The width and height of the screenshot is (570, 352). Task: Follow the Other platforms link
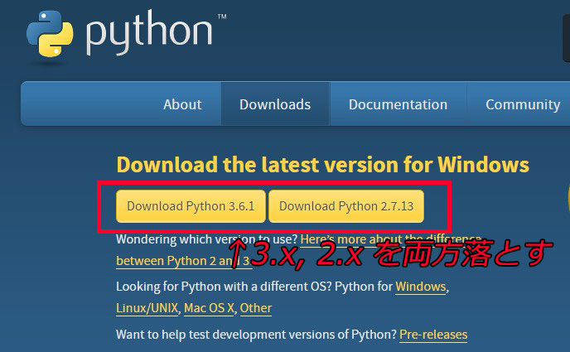click(255, 308)
